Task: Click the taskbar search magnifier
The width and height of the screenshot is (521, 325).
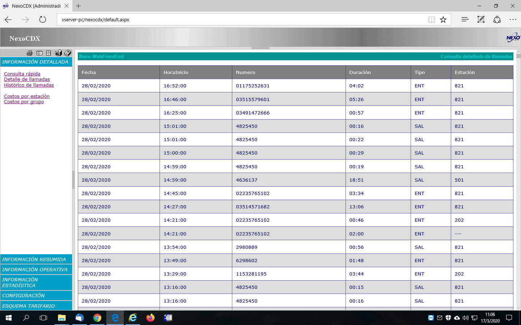Action: pos(26,318)
